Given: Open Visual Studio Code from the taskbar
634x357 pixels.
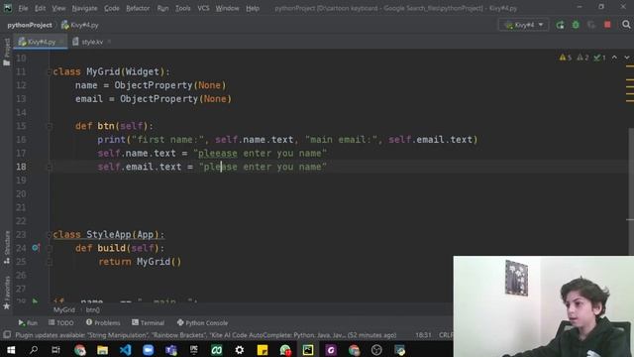Looking at the screenshot, I should click(126, 350).
